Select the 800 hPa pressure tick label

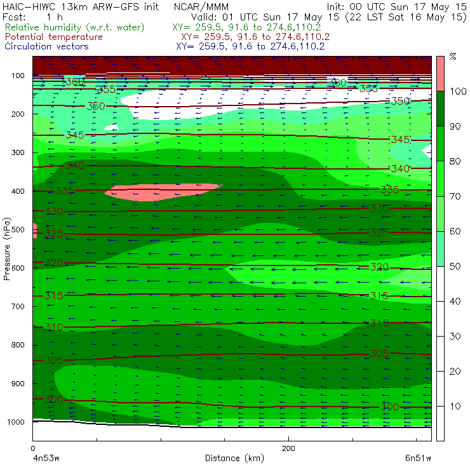(x=18, y=345)
